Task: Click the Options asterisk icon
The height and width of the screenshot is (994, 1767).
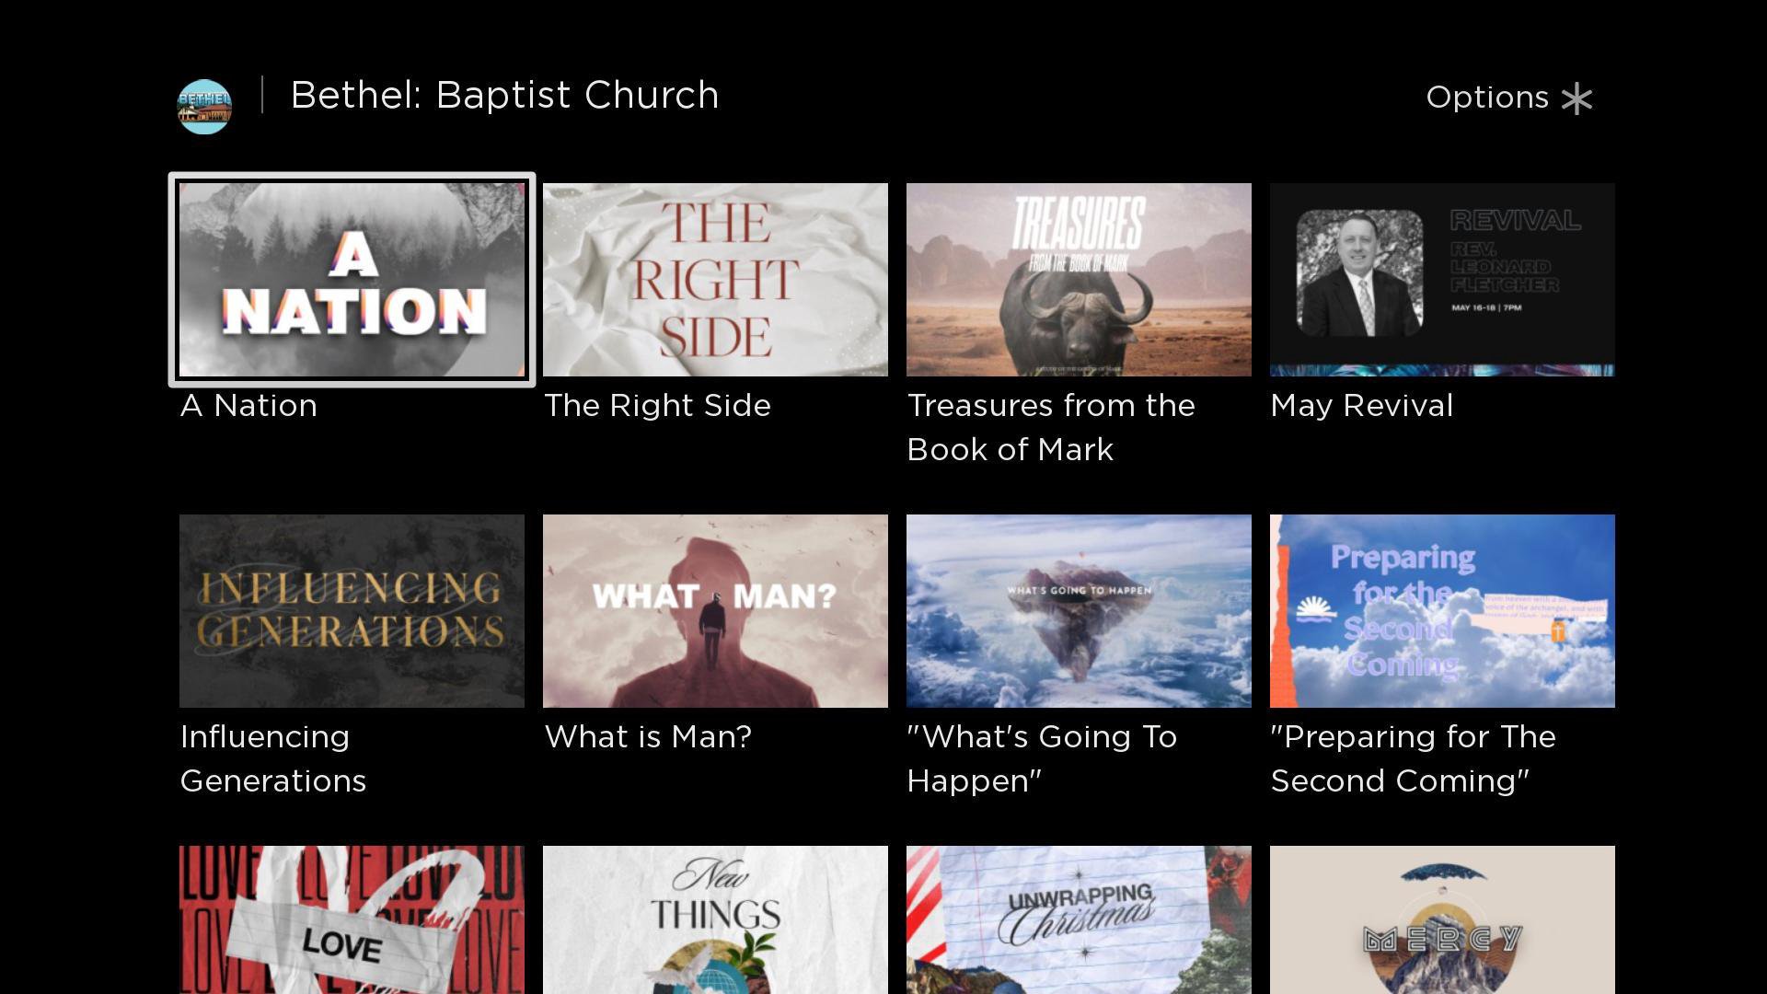Action: (1576, 98)
